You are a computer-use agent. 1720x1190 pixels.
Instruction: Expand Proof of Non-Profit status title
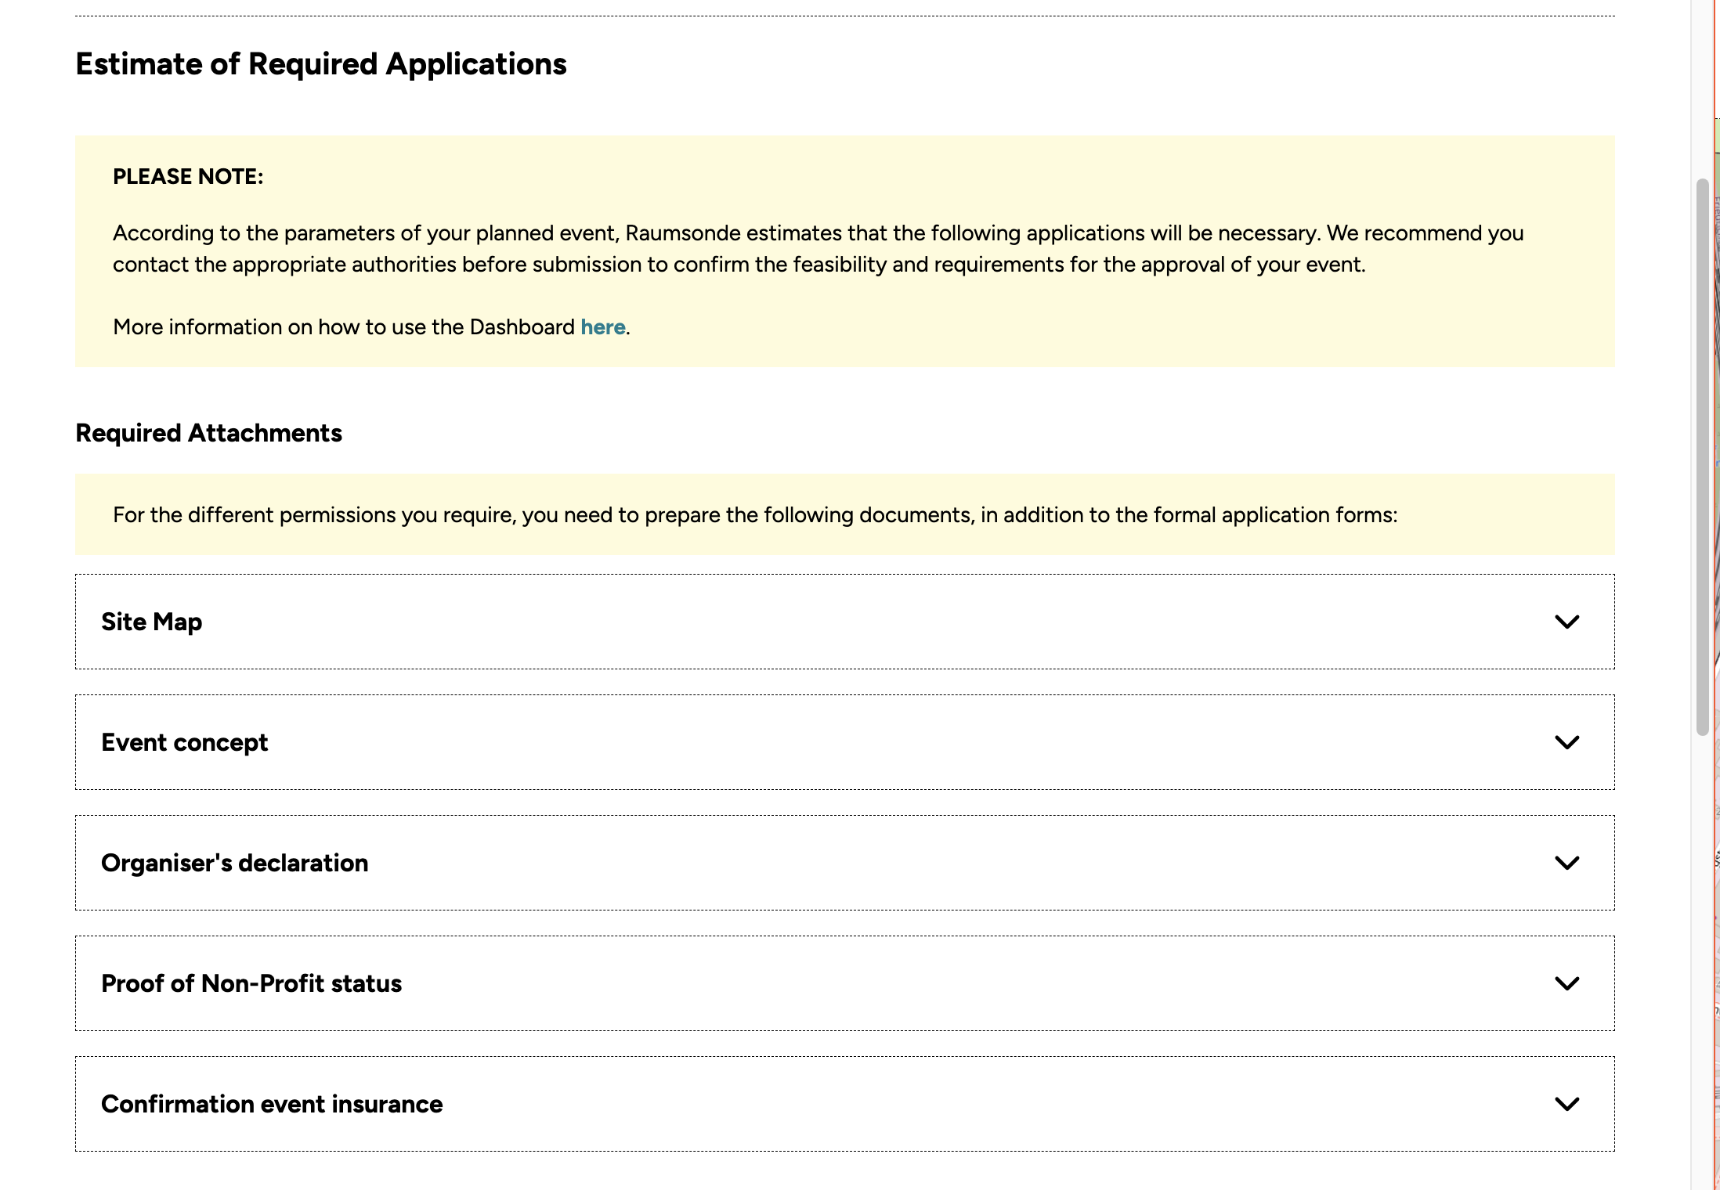tap(251, 983)
